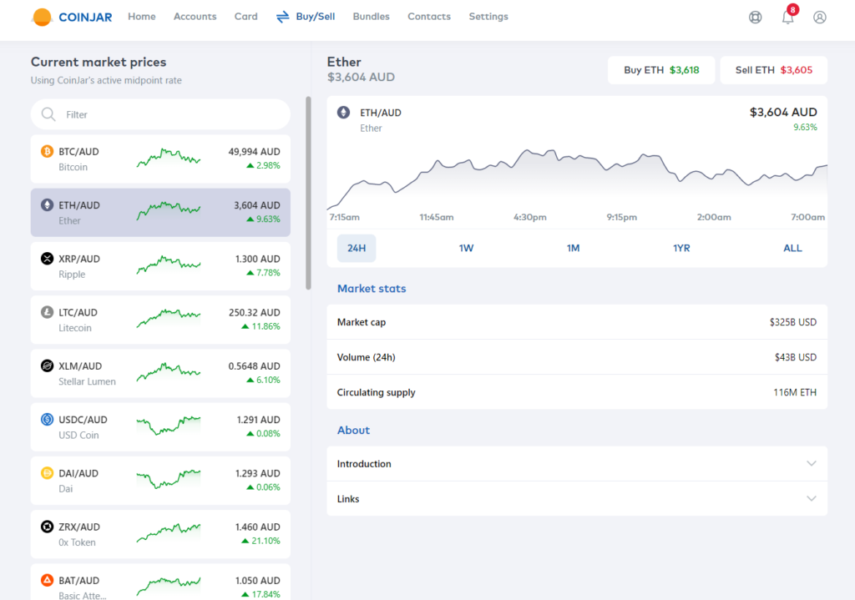Open the Buy/Sell menu
Image resolution: width=855 pixels, height=600 pixels.
click(306, 17)
